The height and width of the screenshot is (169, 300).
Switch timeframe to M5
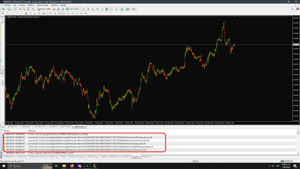[55, 14]
